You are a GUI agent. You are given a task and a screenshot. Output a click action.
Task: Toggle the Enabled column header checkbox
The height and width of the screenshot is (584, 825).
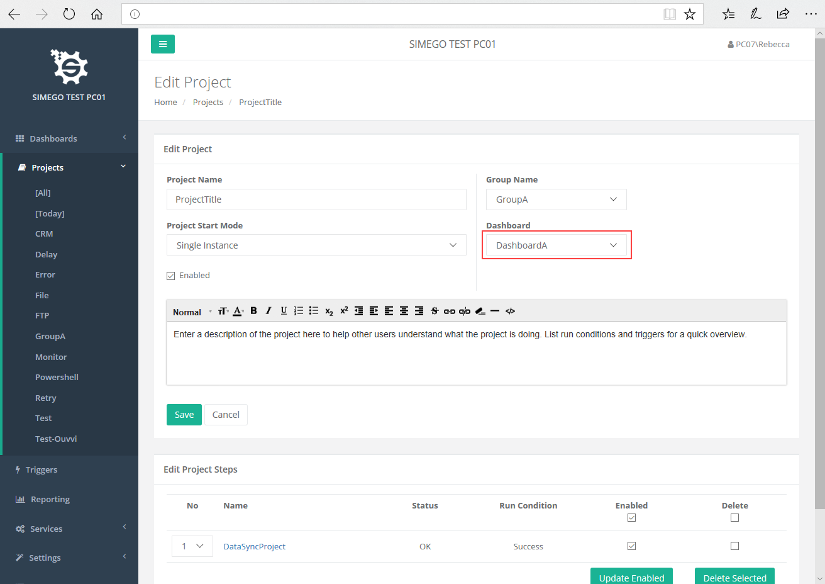[x=631, y=517]
